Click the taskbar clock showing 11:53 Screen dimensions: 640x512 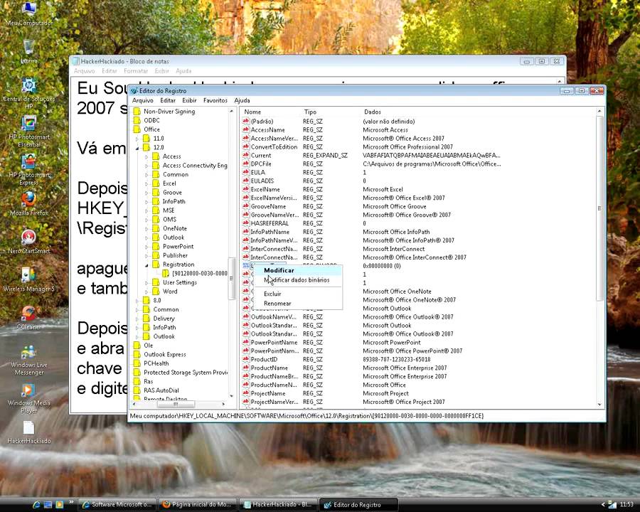[x=626, y=505]
